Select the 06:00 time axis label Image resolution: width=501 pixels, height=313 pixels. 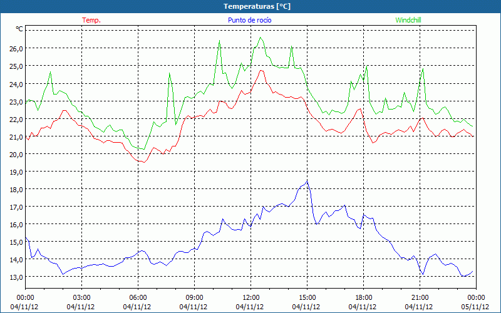pyautogui.click(x=138, y=297)
